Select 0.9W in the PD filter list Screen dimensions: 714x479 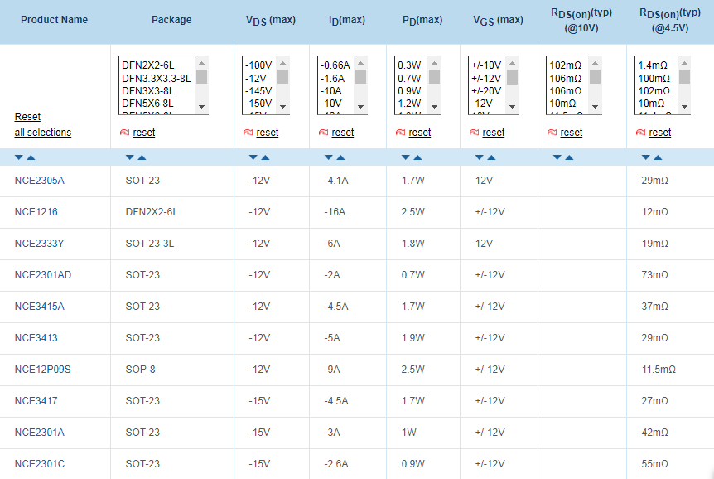pyautogui.click(x=409, y=91)
